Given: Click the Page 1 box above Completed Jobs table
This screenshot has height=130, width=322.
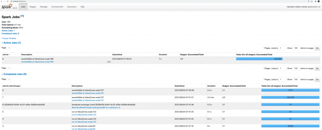Looking at the screenshot, I should coord(9,79).
